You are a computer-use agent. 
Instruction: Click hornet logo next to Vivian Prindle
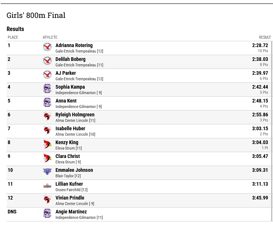coord(47,200)
